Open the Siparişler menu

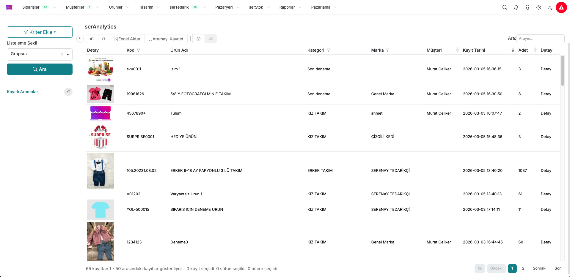31,7
